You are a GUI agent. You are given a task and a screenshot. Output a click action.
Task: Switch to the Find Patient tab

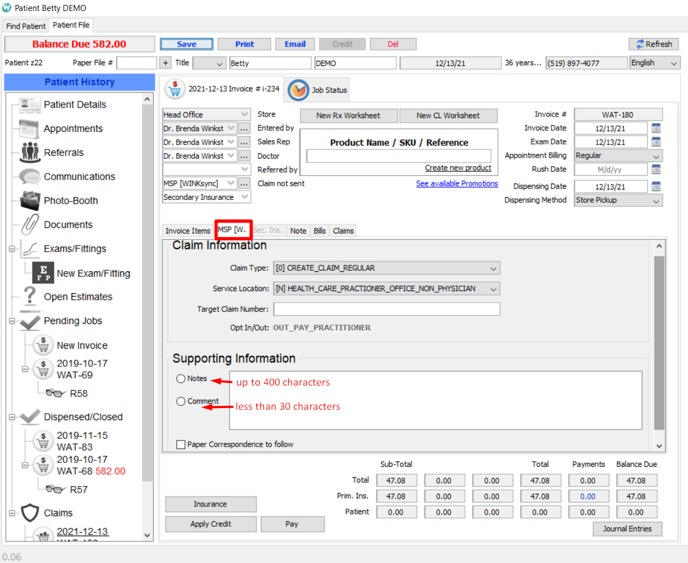(26, 26)
